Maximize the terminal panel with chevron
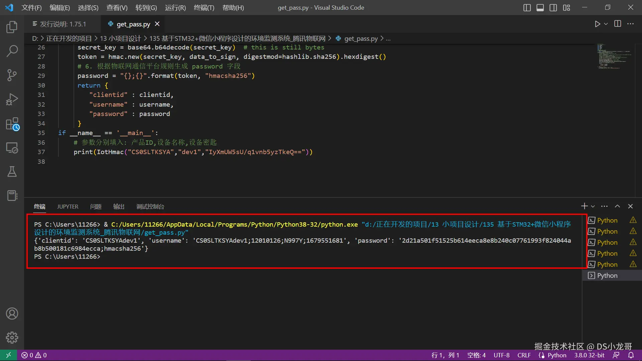The width and height of the screenshot is (642, 361). tap(617, 206)
